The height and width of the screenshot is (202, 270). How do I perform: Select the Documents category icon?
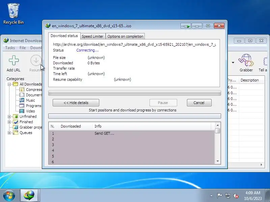click(x=22, y=95)
